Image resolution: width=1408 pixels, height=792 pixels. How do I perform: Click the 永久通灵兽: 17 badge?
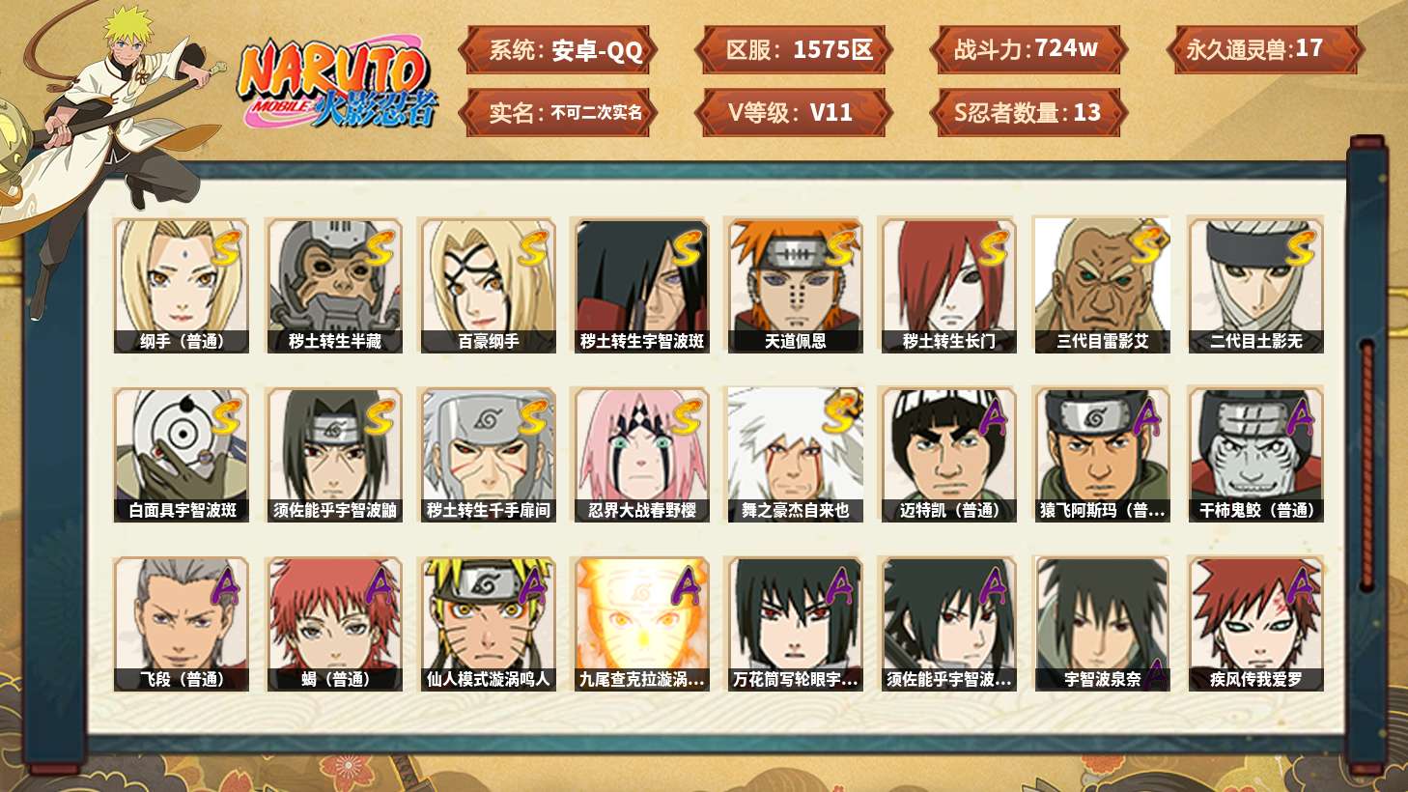(x=1265, y=50)
